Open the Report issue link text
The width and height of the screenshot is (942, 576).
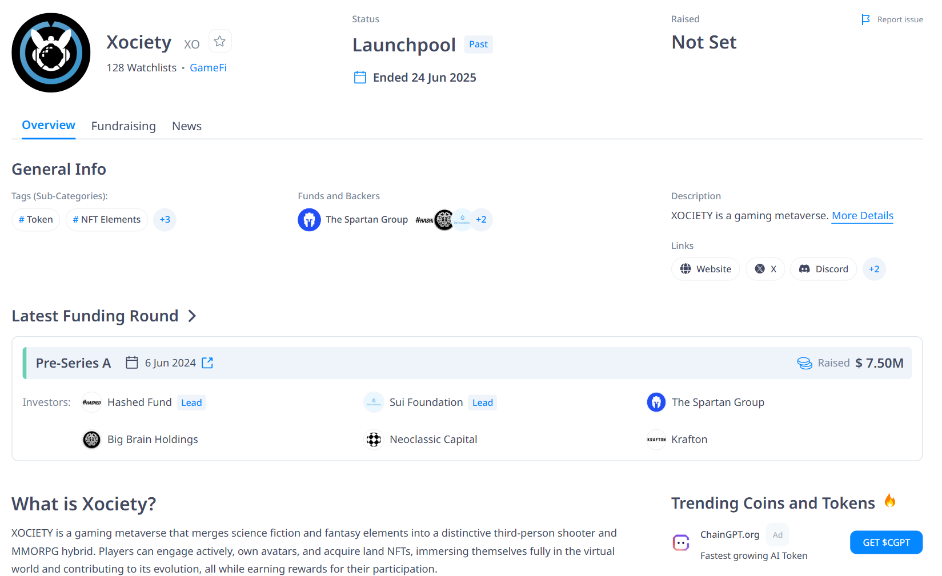pyautogui.click(x=900, y=19)
